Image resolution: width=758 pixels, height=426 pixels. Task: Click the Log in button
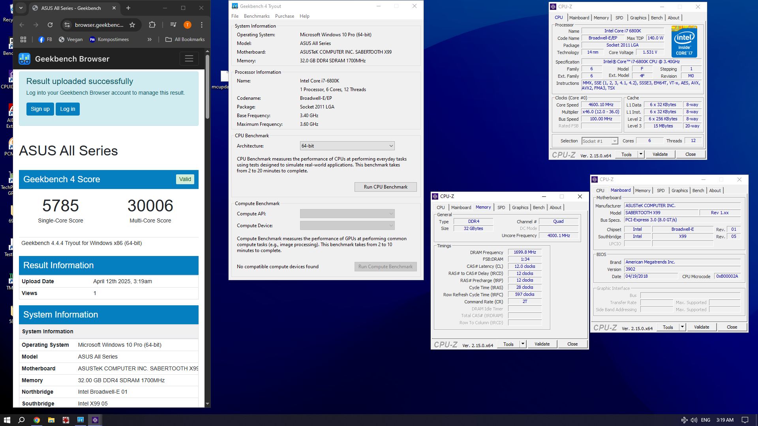[x=68, y=109]
